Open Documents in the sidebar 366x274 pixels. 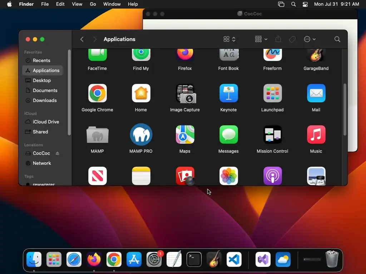[43, 90]
